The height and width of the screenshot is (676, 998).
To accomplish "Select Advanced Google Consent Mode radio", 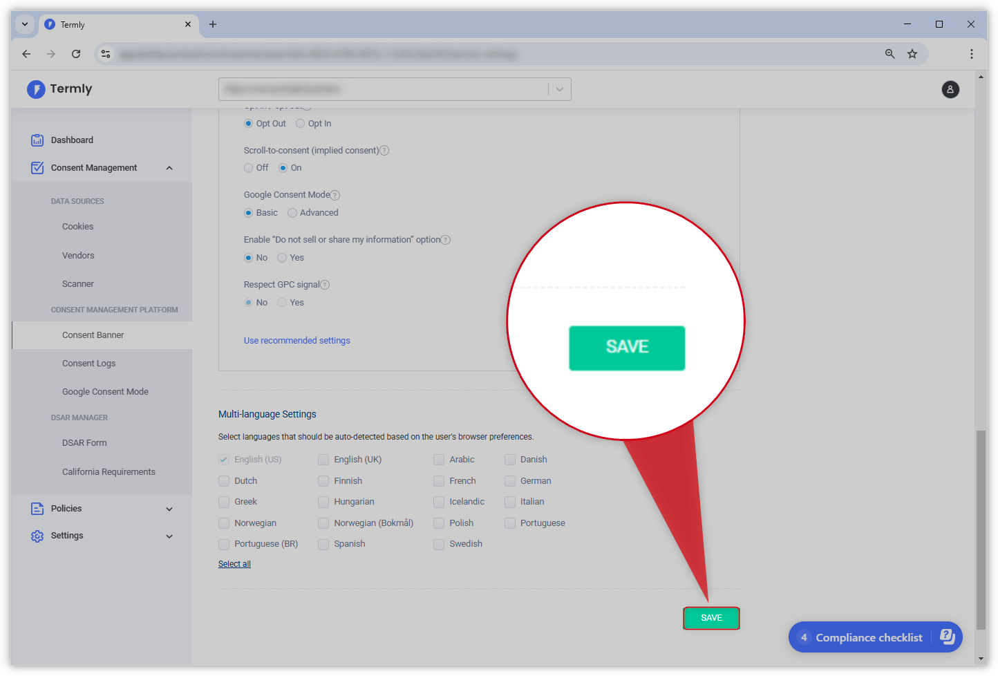I will click(292, 213).
